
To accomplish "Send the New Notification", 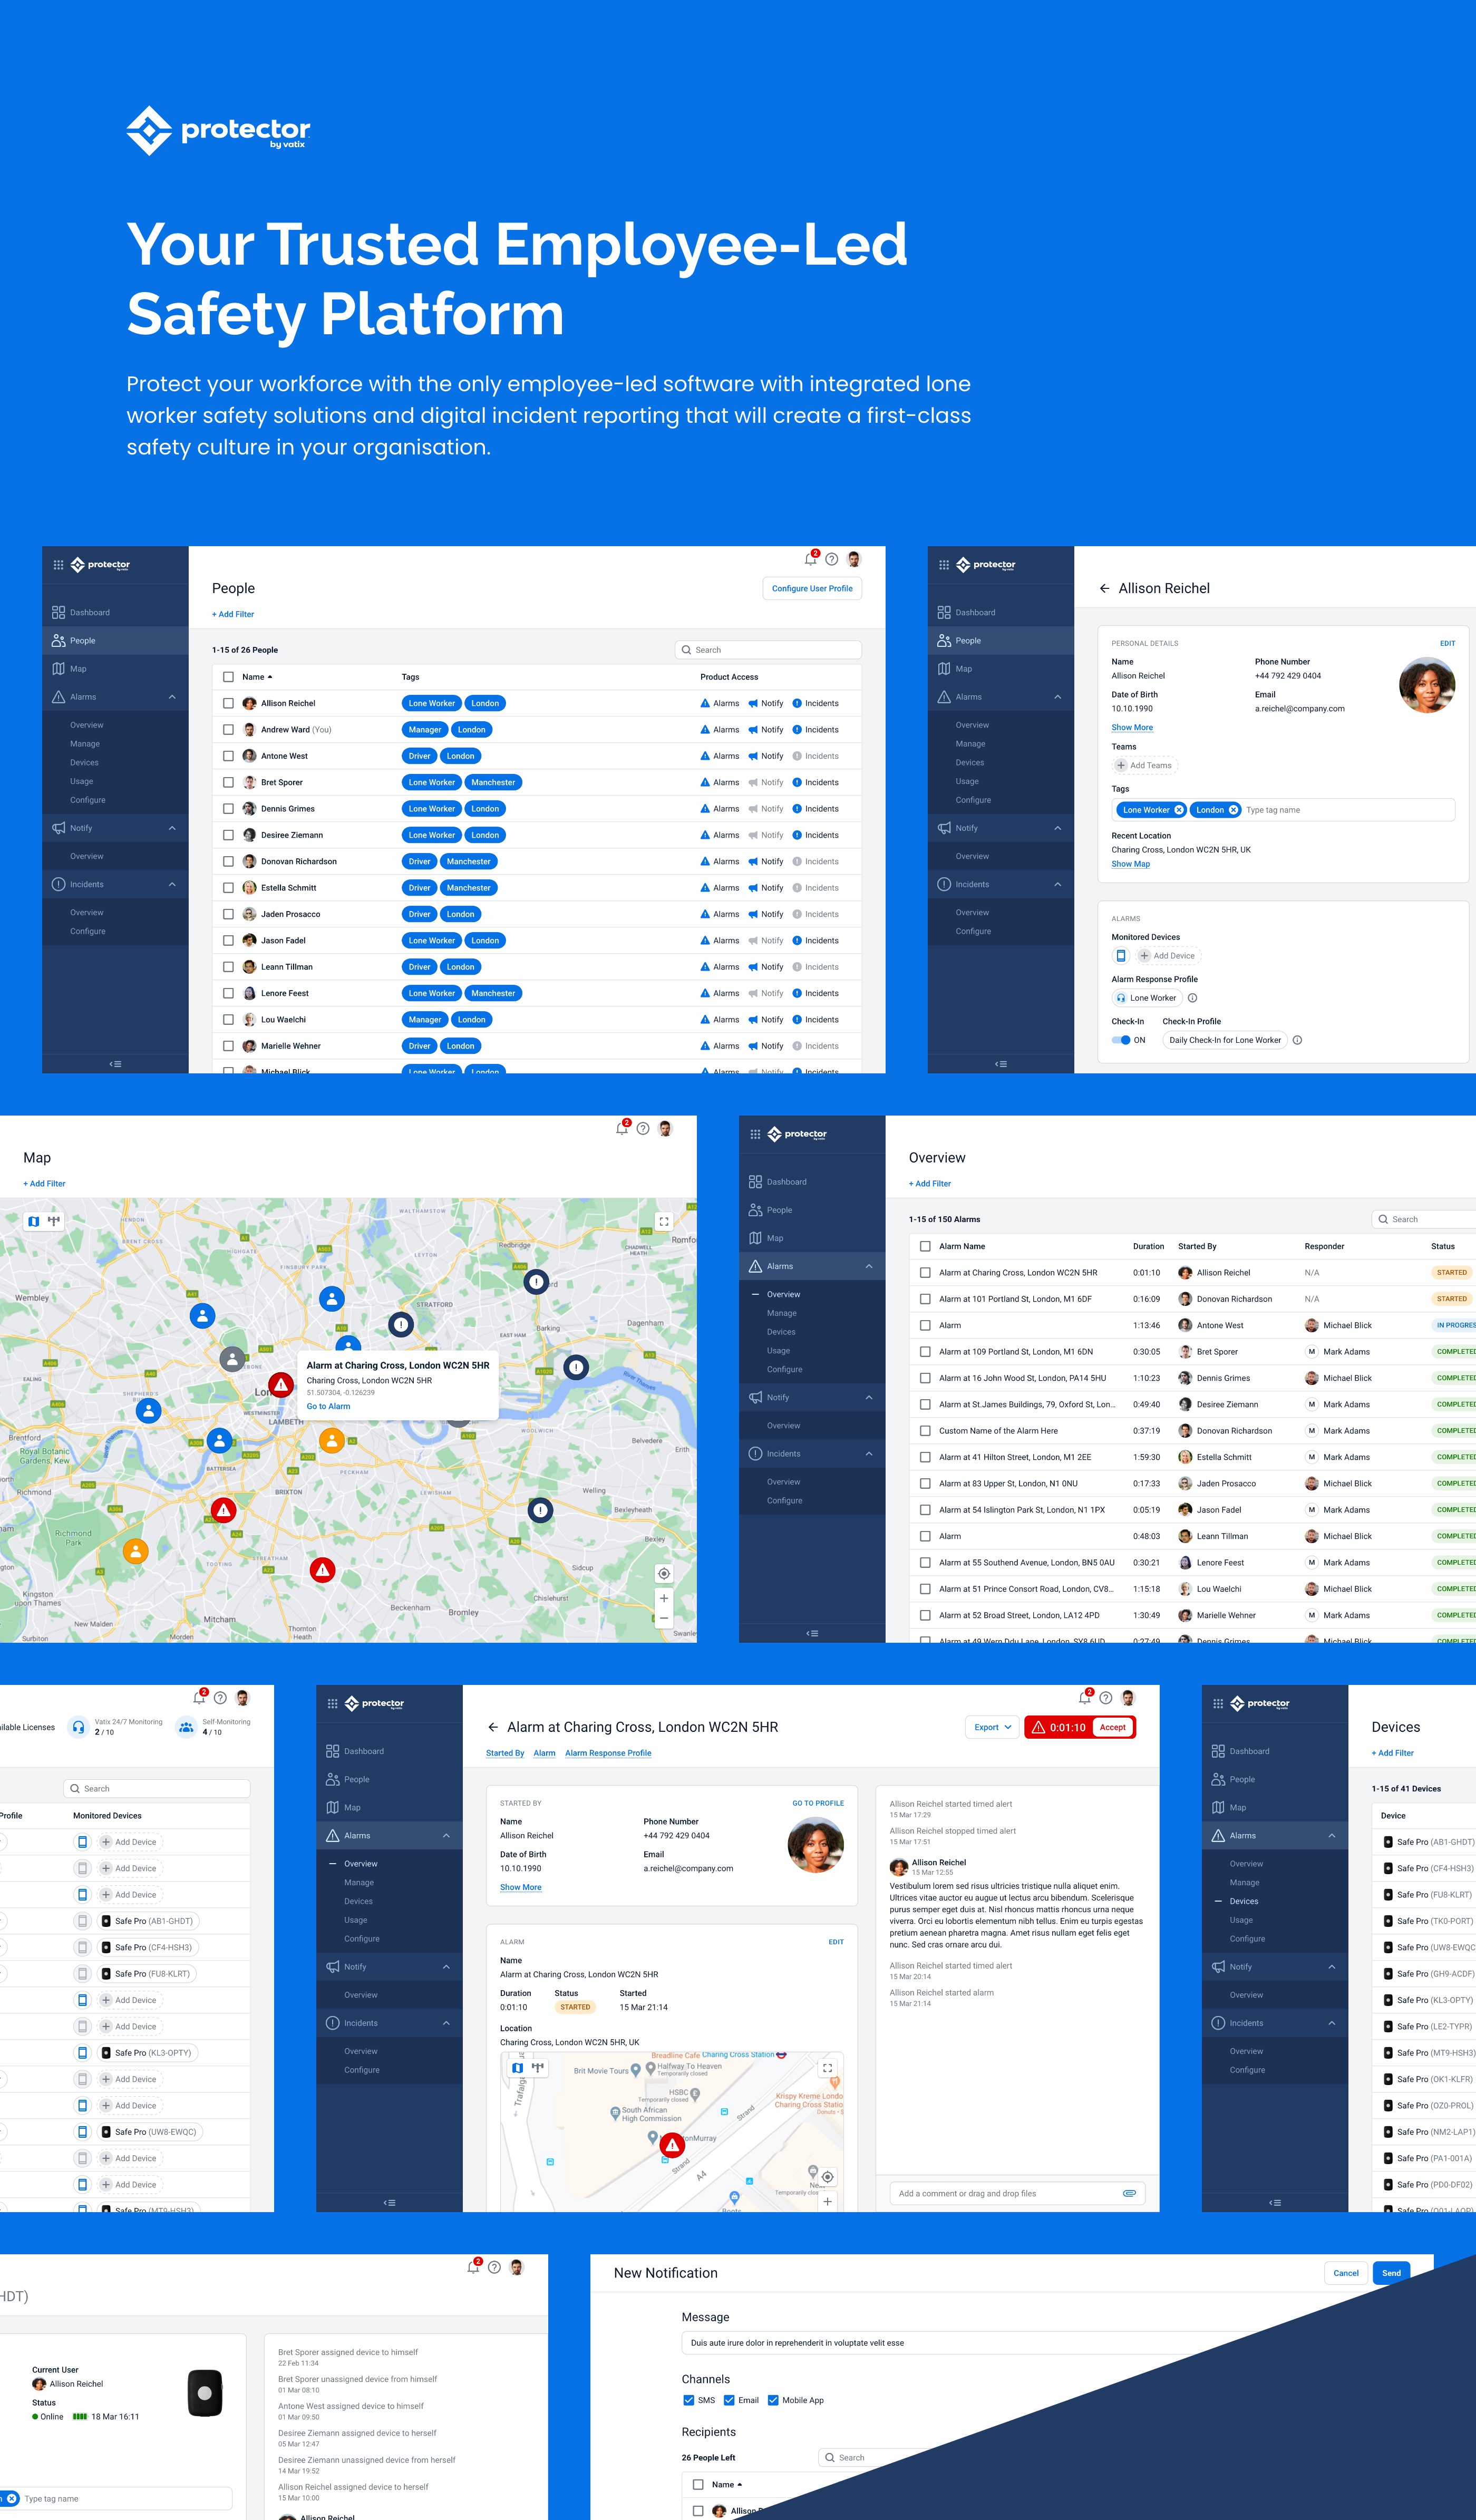I will click(x=1391, y=2273).
